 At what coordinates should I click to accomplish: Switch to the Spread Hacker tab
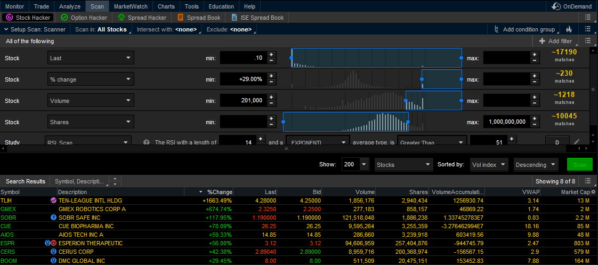(x=142, y=18)
